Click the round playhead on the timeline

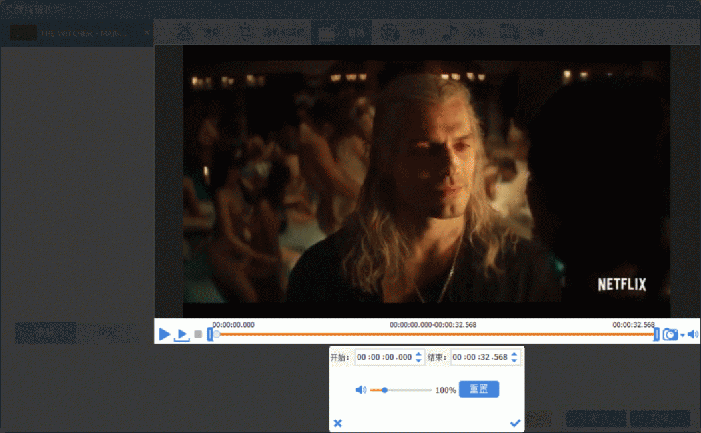pos(216,334)
